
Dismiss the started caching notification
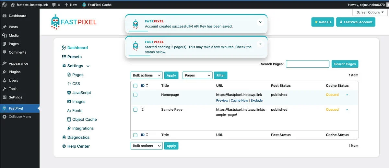tap(260, 44)
